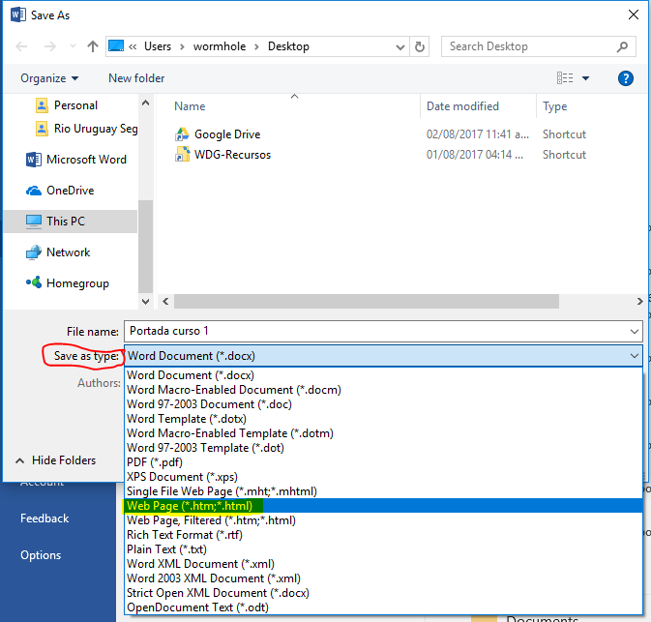Expand the address bar history dropdown
Viewport: 651px width, 622px height.
coord(400,47)
